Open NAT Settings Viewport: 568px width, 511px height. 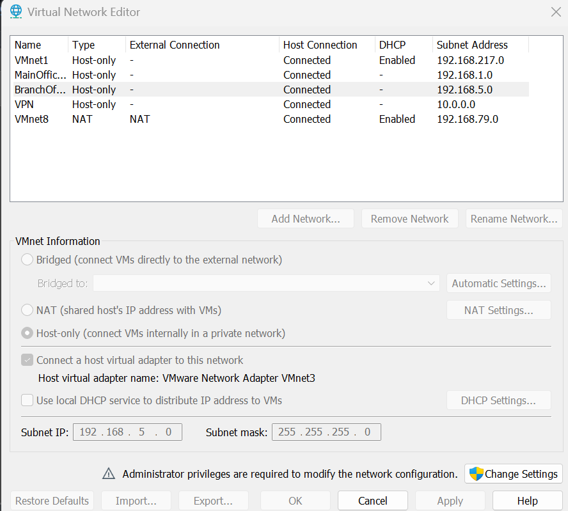(499, 310)
